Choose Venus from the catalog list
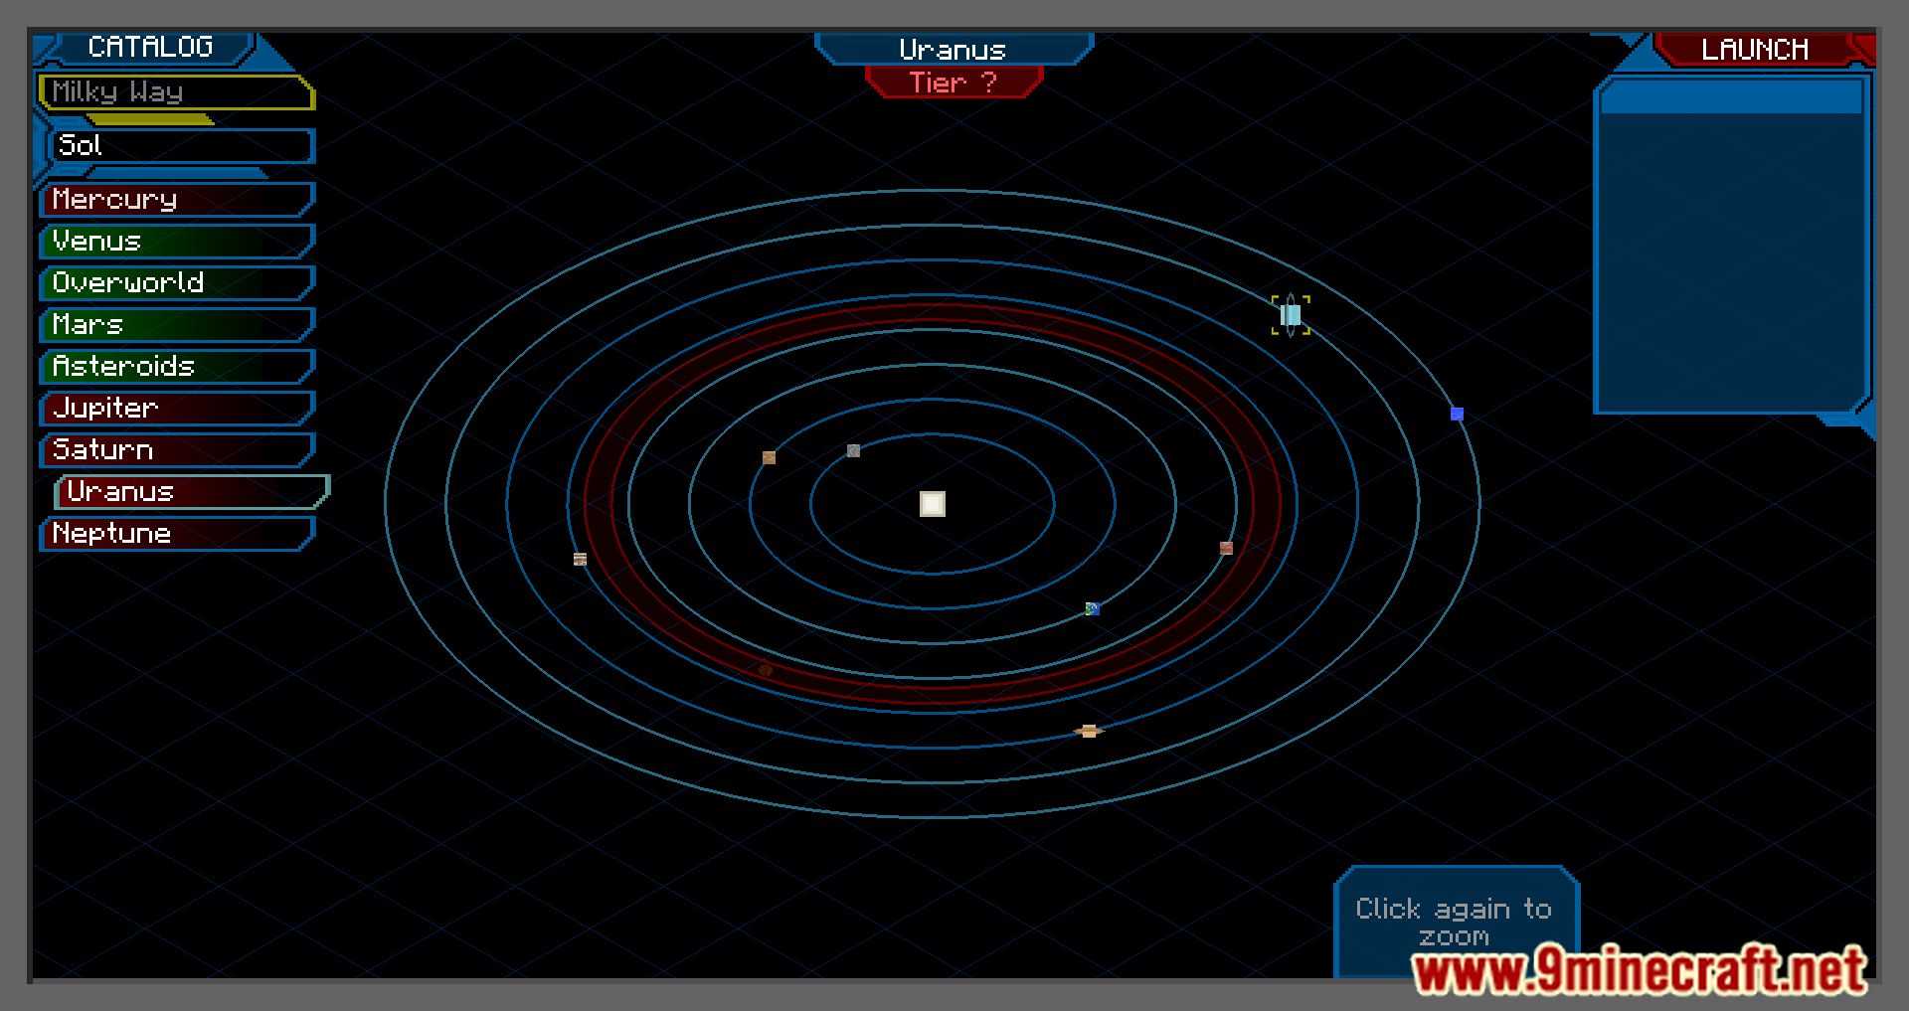Screen dimensions: 1909x1011 tap(177, 241)
